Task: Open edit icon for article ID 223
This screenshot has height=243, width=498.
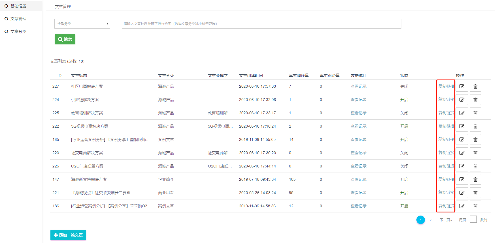Action: pos(462,153)
